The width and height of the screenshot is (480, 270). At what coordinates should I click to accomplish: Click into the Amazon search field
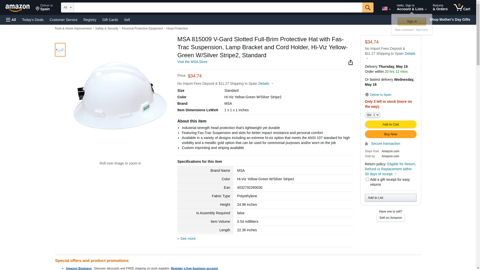(x=218, y=7)
